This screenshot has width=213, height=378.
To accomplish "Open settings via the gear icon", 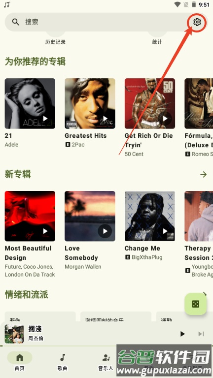I will click(197, 22).
